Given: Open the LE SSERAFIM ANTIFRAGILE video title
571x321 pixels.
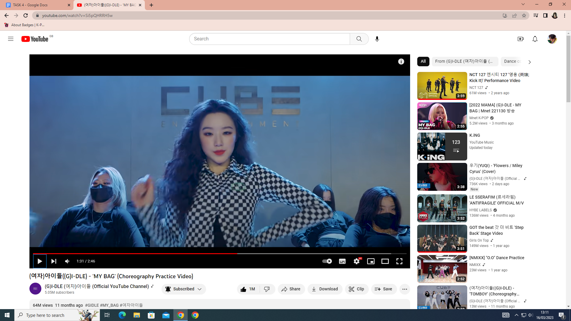Looking at the screenshot, I should coord(496,200).
